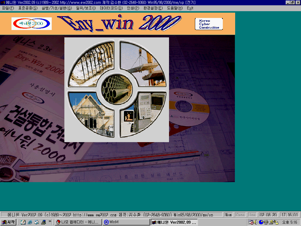
Task: Click the Num indicator in status bar
Action: point(228,215)
